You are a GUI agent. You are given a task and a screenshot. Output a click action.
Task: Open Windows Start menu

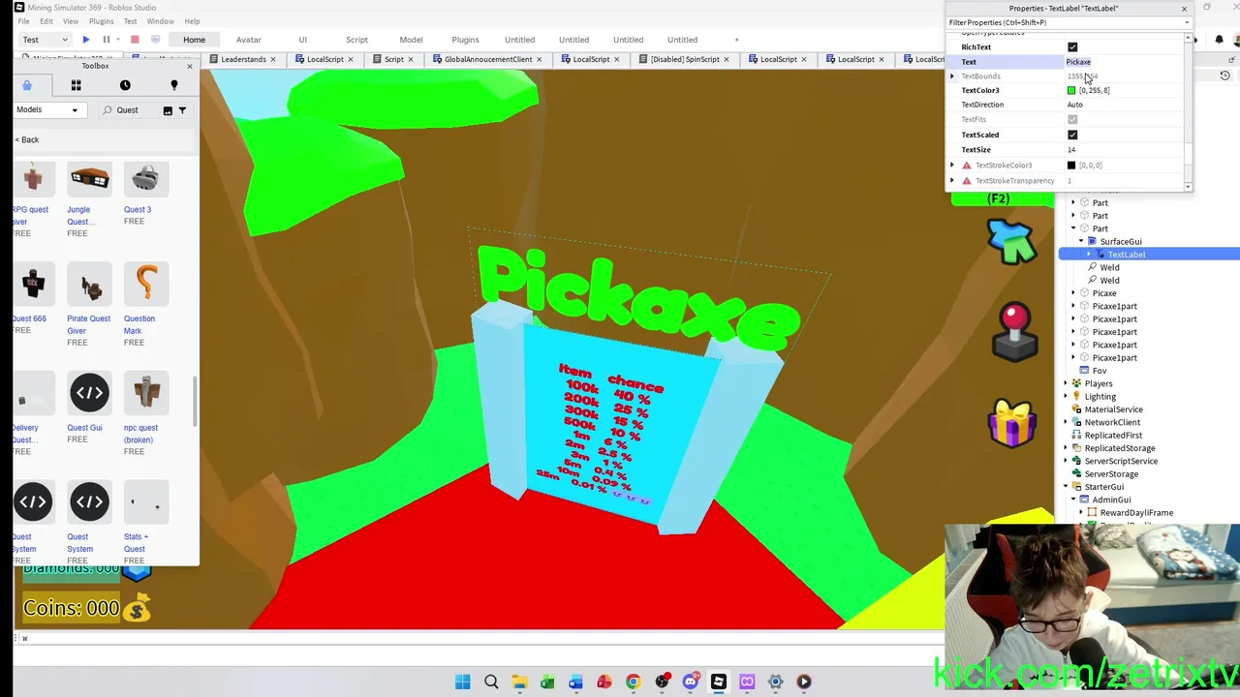pos(462,682)
